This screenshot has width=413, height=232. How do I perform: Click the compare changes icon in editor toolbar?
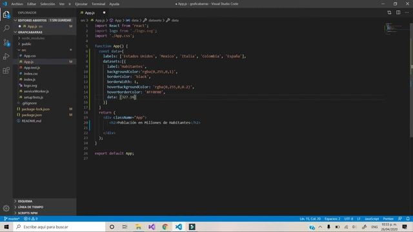(x=389, y=12)
